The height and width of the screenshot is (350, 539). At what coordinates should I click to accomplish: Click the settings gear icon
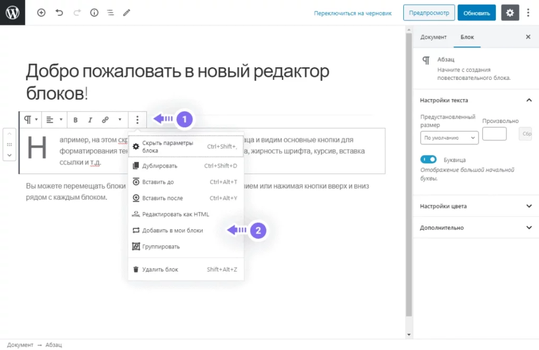(510, 13)
